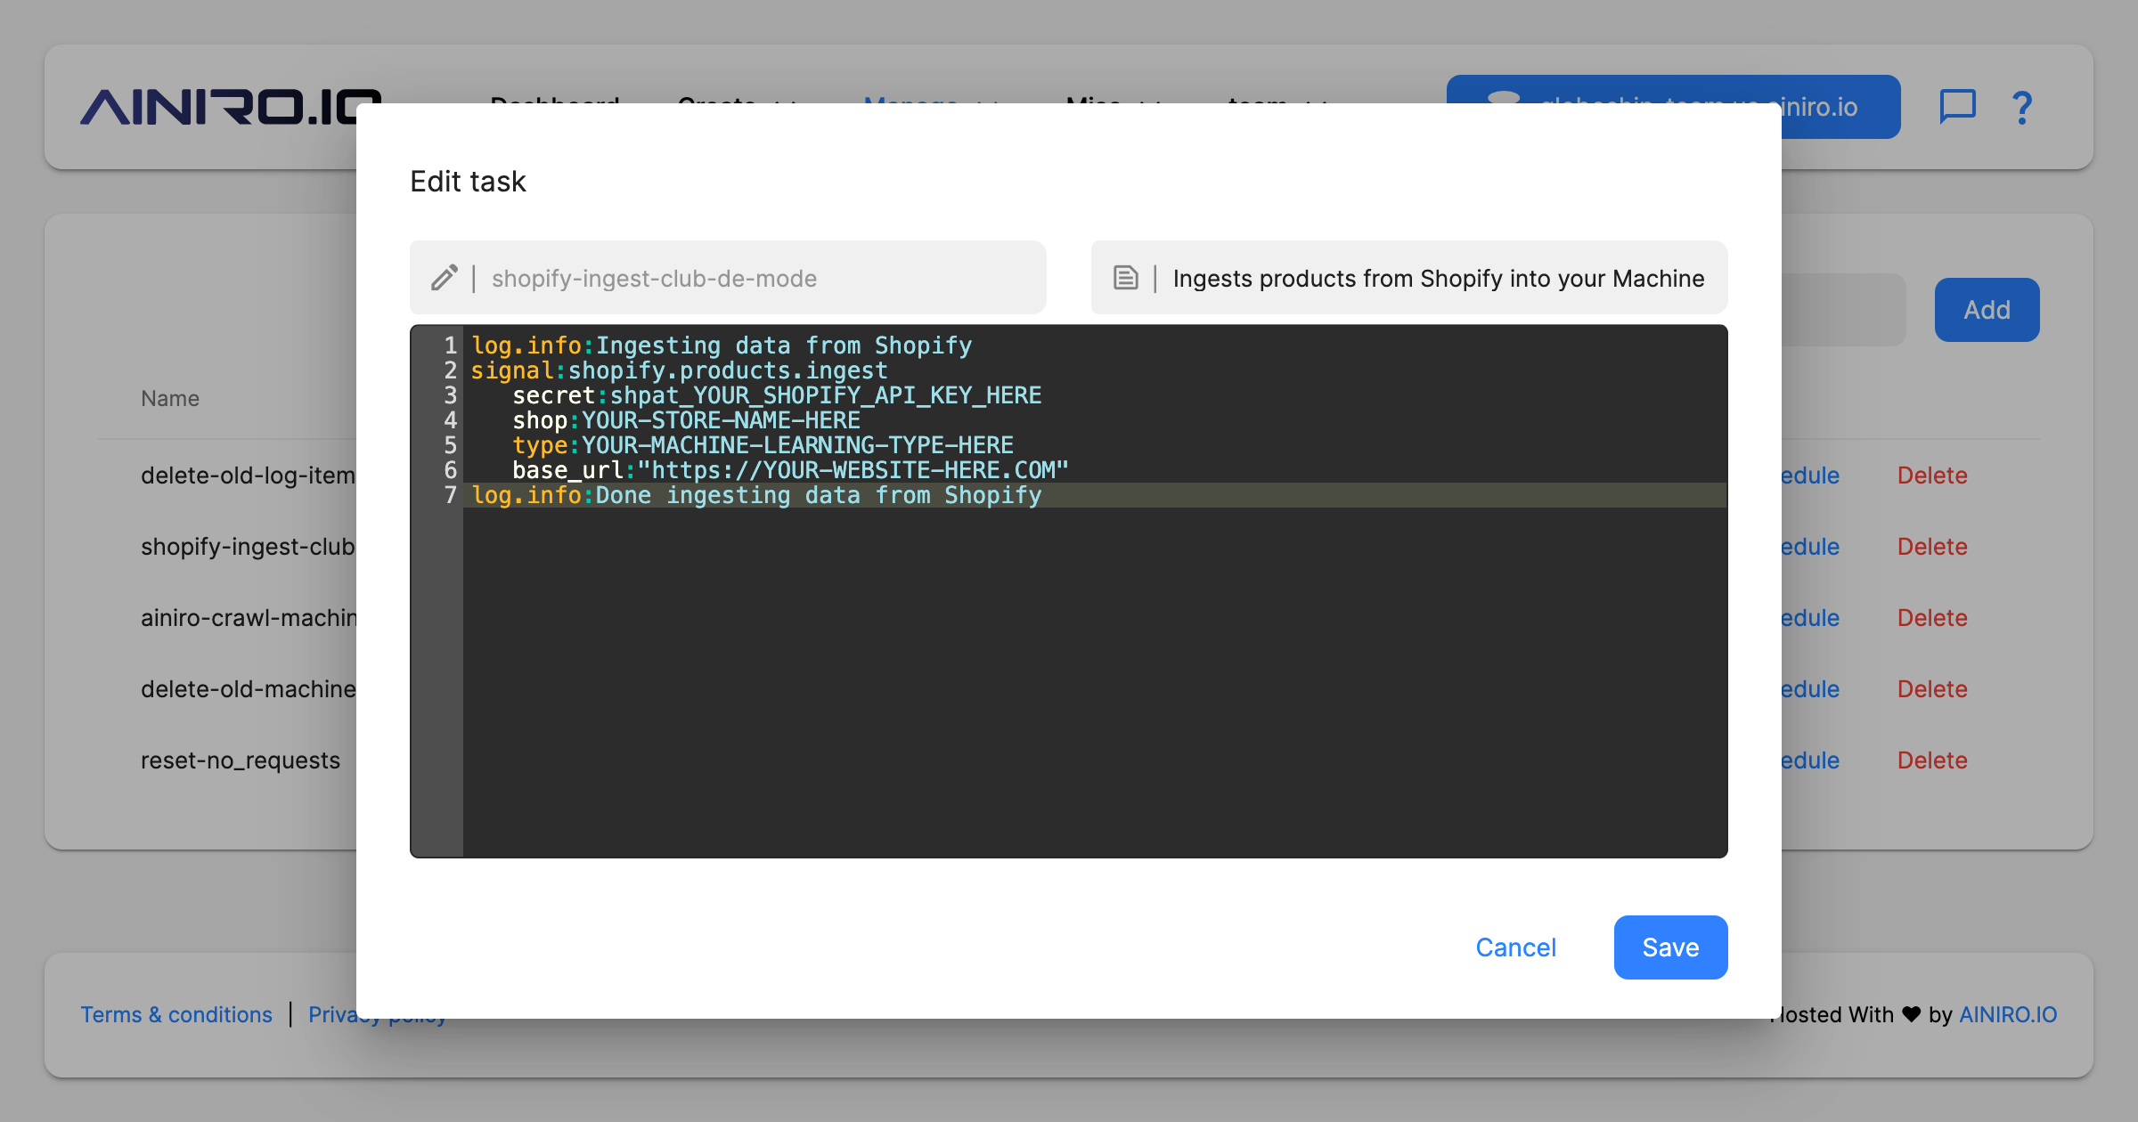
Task: Delete the delete-old-log-items task
Action: (1931, 476)
